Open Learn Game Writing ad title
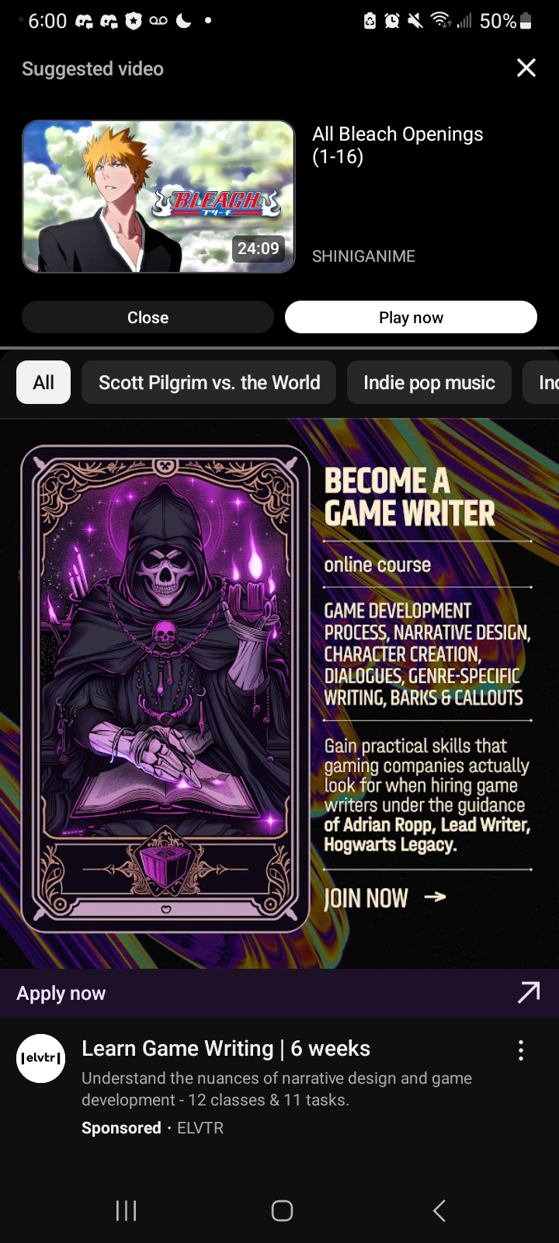Screen dimensions: 559x1243 point(226,1048)
